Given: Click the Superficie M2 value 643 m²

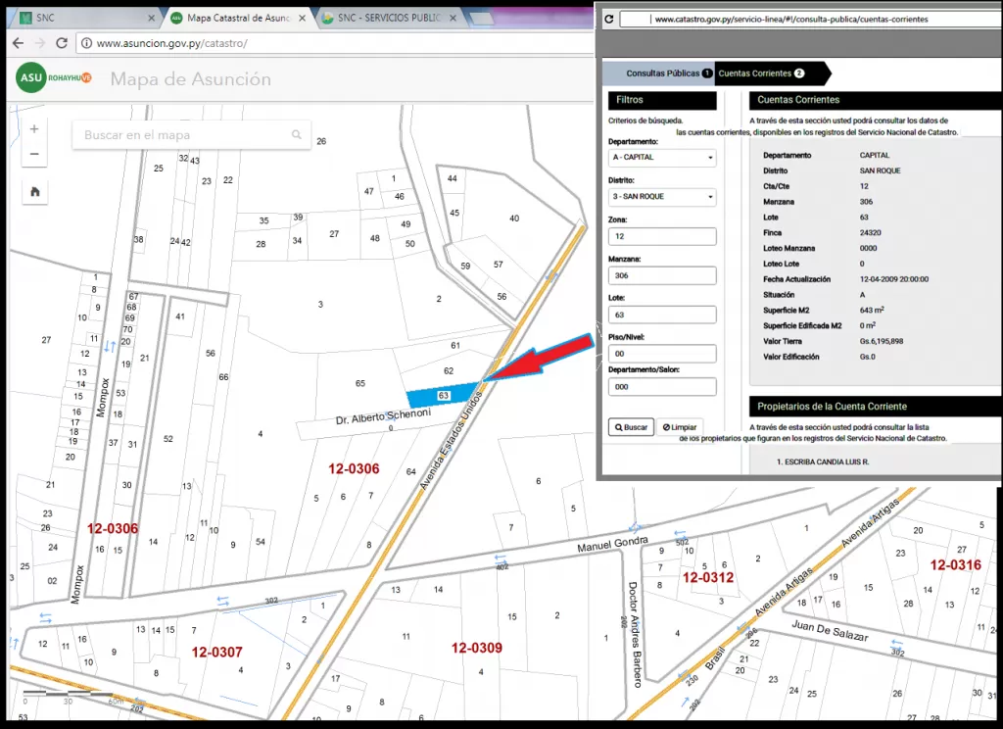Looking at the screenshot, I should click(x=872, y=310).
